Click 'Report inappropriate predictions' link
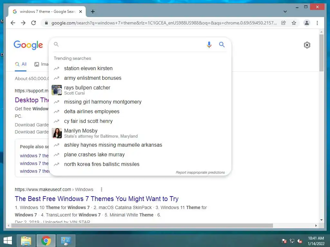 click(x=200, y=172)
